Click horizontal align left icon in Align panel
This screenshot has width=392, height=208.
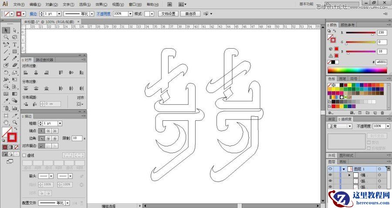pyautogui.click(x=26, y=73)
